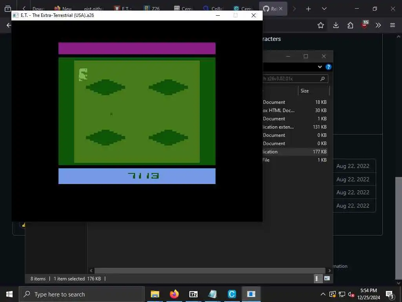
Task: Expand the File Explorer ribbon chevron
Action: [x=320, y=67]
